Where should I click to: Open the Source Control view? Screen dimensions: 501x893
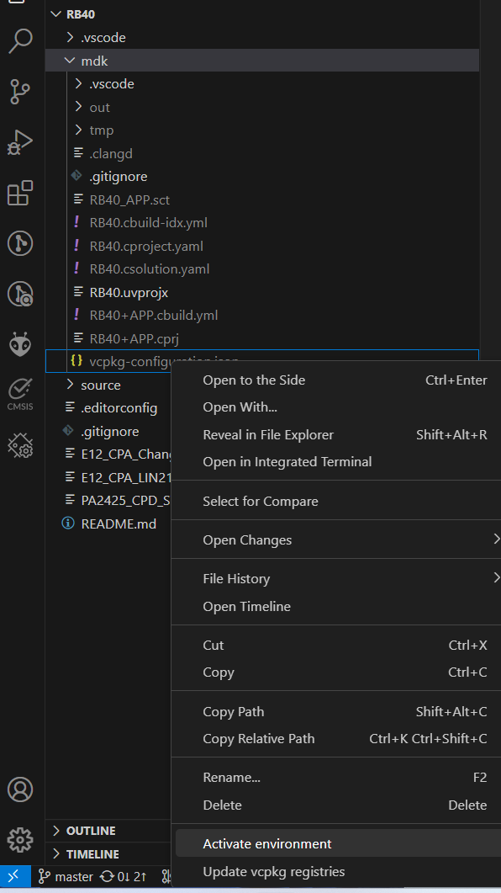click(x=20, y=92)
